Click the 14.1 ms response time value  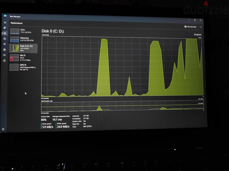tap(57, 119)
